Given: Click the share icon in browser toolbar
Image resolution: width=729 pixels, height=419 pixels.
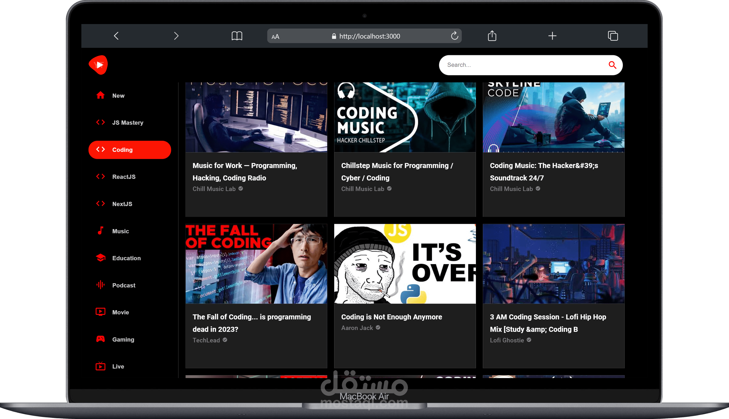Looking at the screenshot, I should click(492, 36).
